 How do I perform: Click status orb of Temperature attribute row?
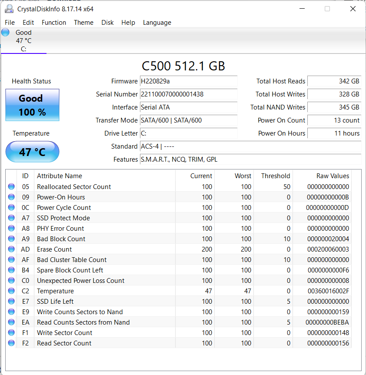coord(11,291)
